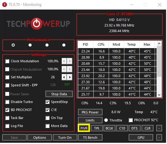Viewport: 167px width, 144px height.
Task: Launch TS Bench
Action: [x=90, y=137]
